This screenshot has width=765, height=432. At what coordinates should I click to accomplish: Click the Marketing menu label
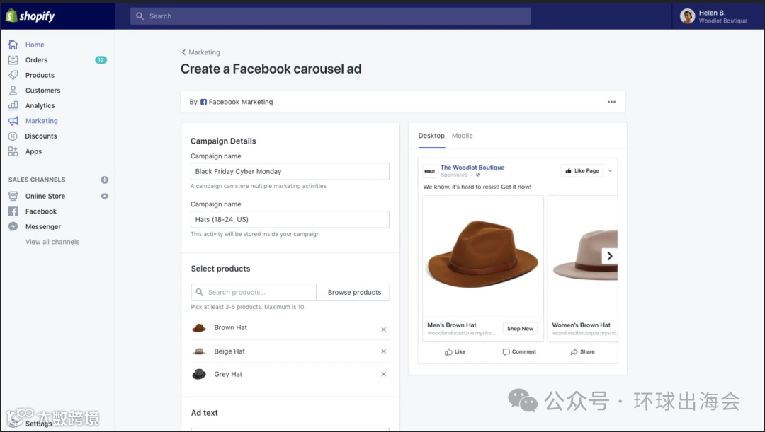coord(42,121)
